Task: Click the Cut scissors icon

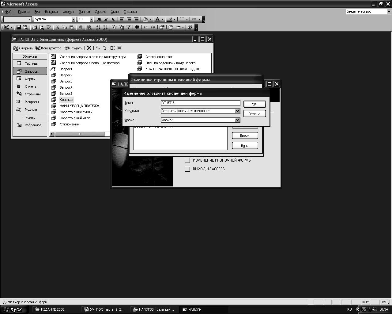Action: click(x=57, y=27)
